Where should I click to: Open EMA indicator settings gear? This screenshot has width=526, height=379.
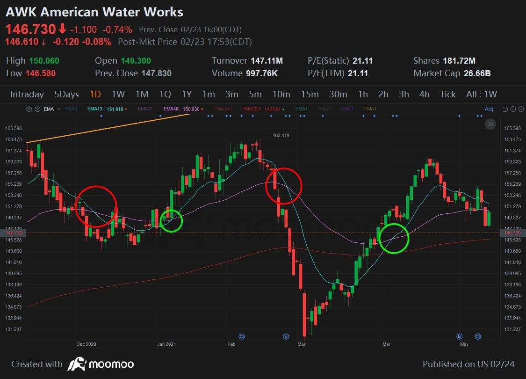coord(29,109)
